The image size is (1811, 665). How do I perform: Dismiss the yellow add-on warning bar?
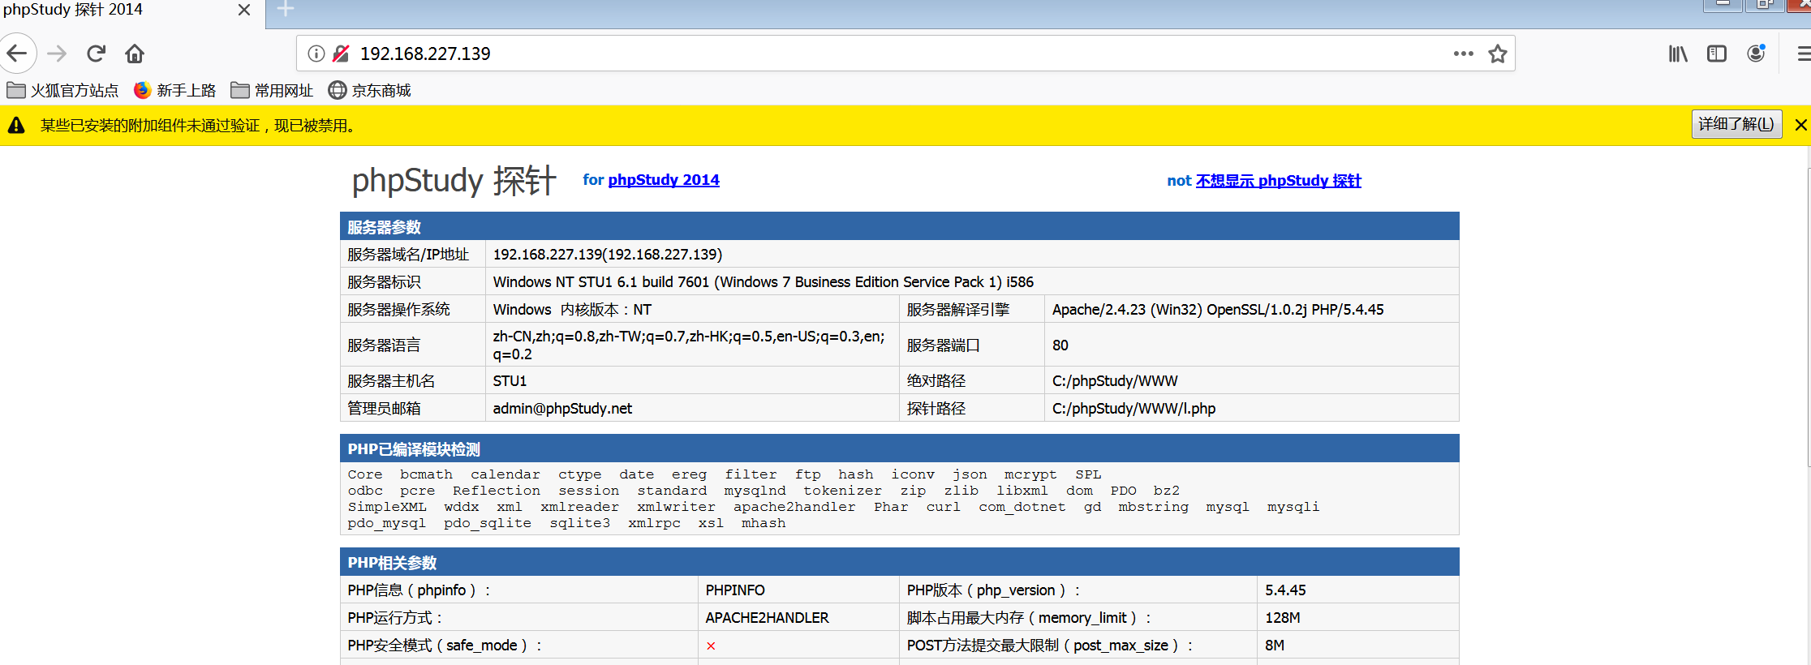pos(1800,125)
